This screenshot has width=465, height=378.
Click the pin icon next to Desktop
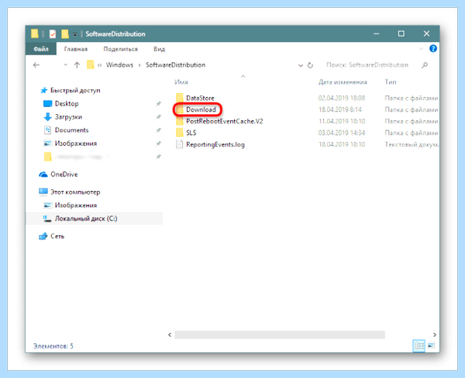coord(158,104)
